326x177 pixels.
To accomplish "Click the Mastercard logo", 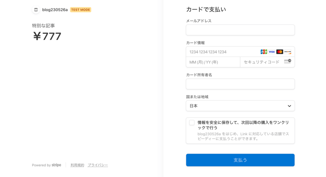I will tap(279, 52).
